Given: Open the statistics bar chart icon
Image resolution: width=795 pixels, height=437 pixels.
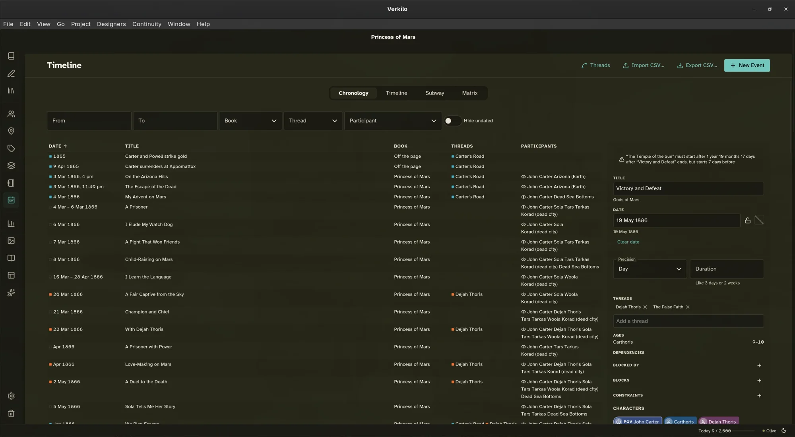Looking at the screenshot, I should (x=11, y=224).
